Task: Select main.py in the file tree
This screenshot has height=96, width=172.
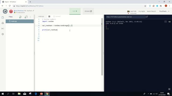Action: point(20,21)
